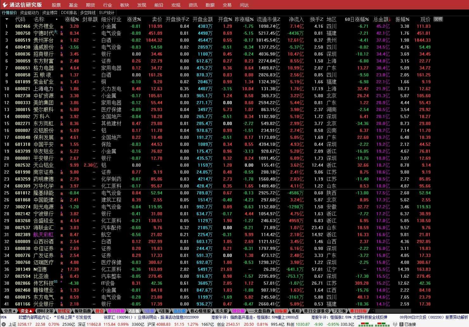Open the 板块 menu
Screen dimensions: 469x327
click(x=125, y=5)
